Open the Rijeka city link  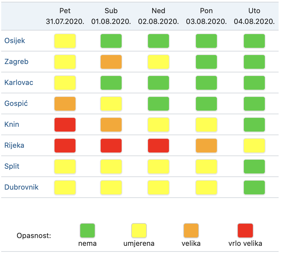click(14, 145)
